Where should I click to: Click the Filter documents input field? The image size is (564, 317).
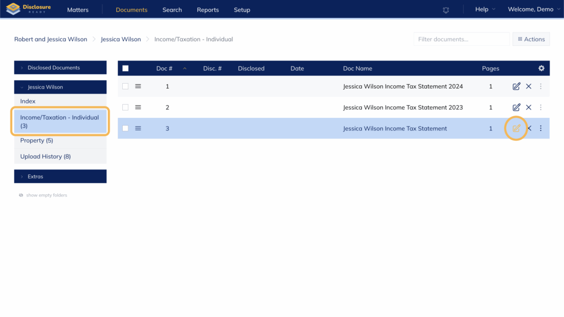(x=461, y=39)
